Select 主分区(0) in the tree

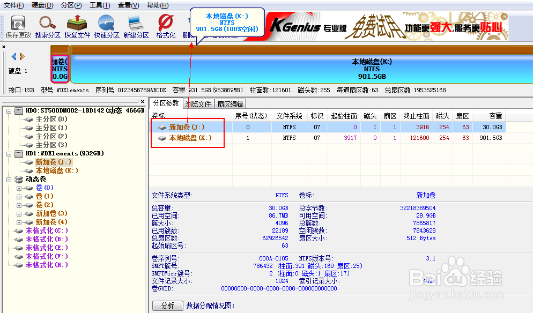pyautogui.click(x=51, y=119)
